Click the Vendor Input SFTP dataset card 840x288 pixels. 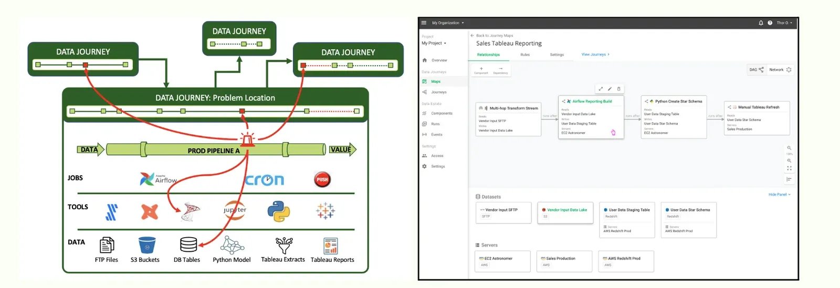click(x=503, y=212)
